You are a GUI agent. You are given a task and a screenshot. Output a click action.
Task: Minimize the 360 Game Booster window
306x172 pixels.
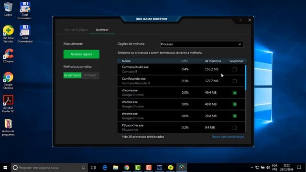pyautogui.click(x=240, y=20)
